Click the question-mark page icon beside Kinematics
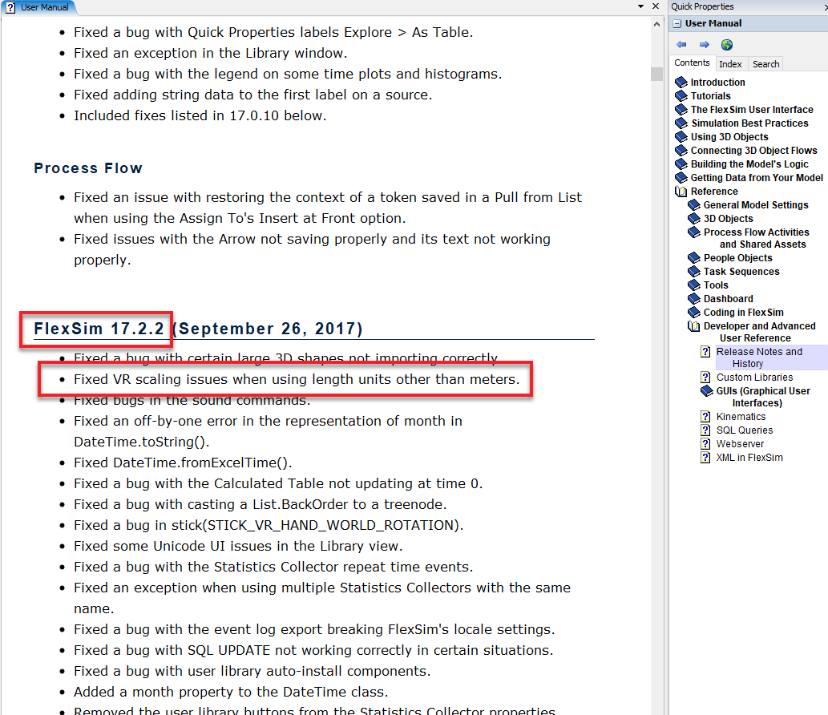828x715 pixels. [x=706, y=417]
